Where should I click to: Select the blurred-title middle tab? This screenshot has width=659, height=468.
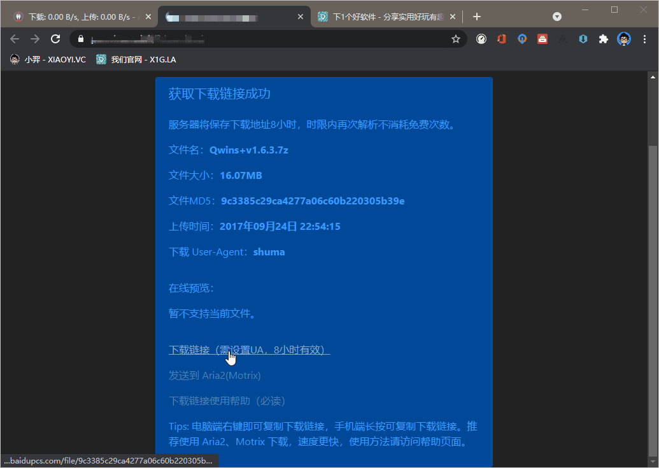pos(233,17)
